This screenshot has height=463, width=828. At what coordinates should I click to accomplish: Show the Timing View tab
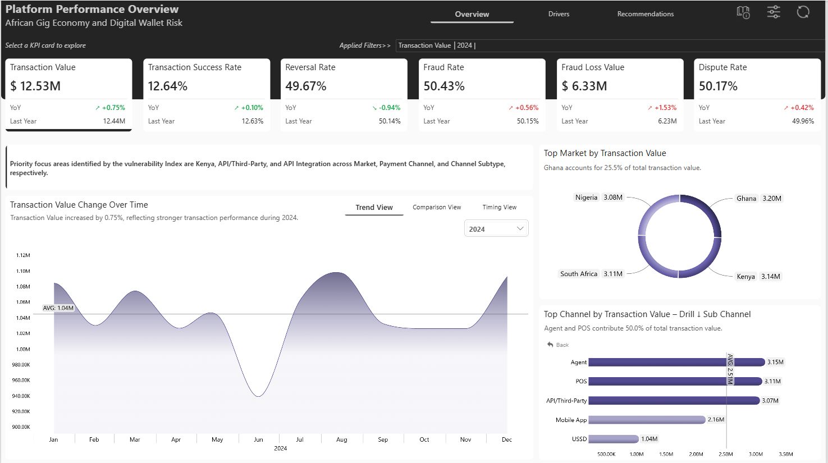click(x=500, y=207)
